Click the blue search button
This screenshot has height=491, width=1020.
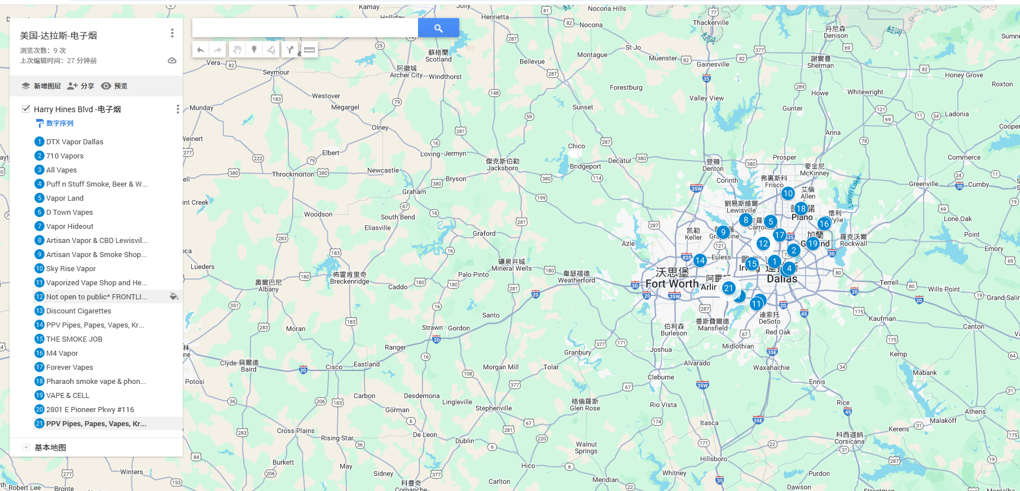[x=438, y=28]
